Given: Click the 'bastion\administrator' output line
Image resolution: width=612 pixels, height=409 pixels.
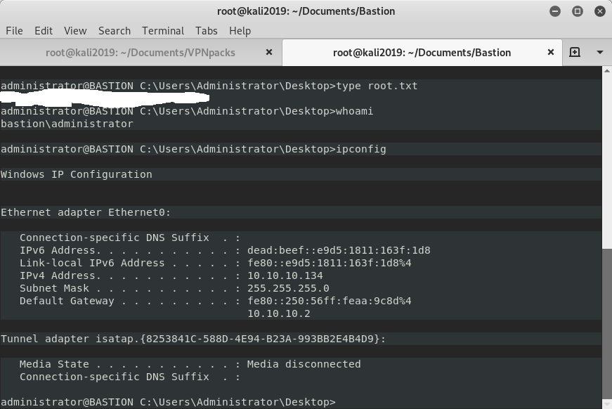Looking at the screenshot, I should pos(67,124).
